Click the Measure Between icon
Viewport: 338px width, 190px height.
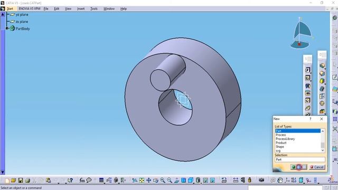(x=236, y=180)
